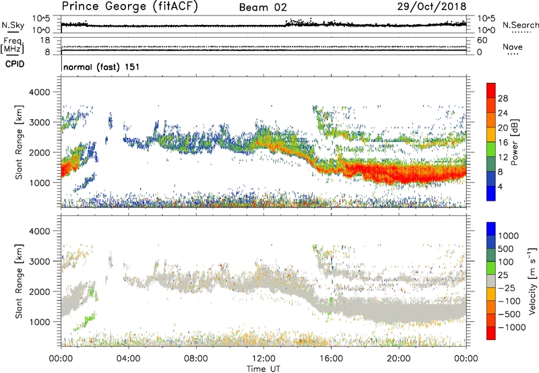This screenshot has height=373, width=539.
Task: Click the 'Prince George (fitACF)' title
Action: pyautogui.click(x=129, y=6)
